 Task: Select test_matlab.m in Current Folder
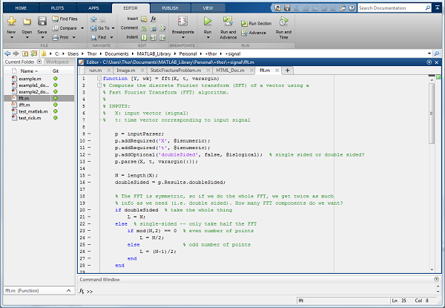point(33,111)
